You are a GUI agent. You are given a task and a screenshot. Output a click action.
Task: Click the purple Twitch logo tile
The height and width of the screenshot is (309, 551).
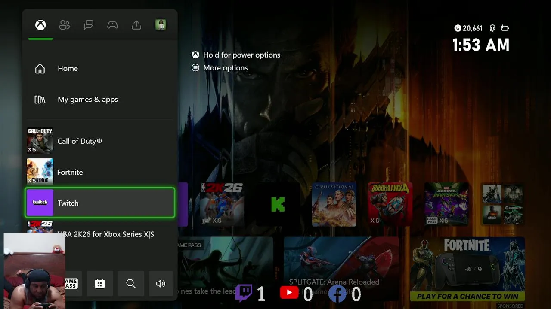(x=40, y=203)
